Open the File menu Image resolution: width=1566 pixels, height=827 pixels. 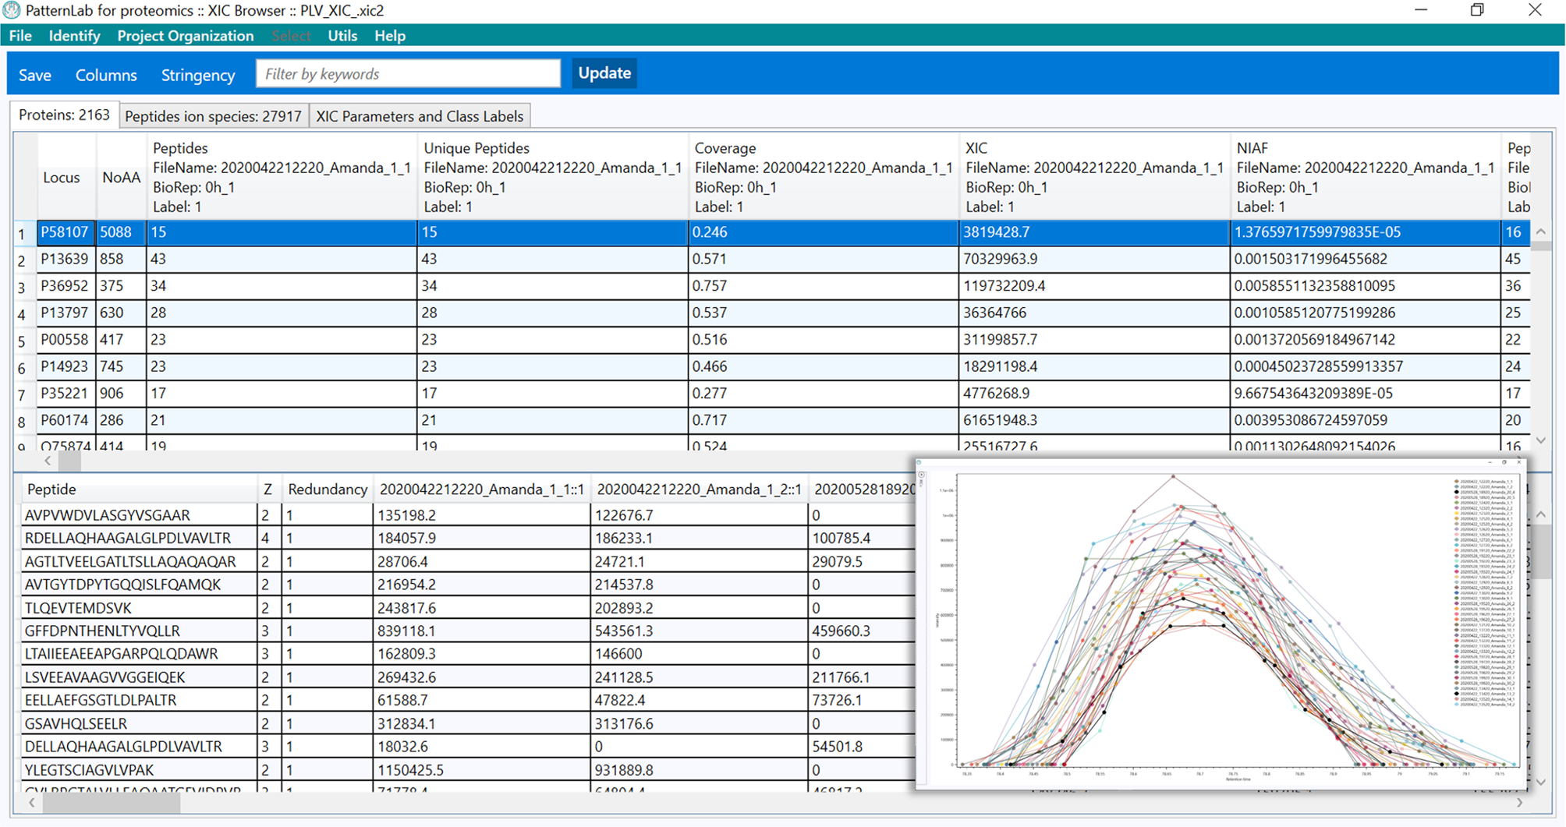click(20, 36)
